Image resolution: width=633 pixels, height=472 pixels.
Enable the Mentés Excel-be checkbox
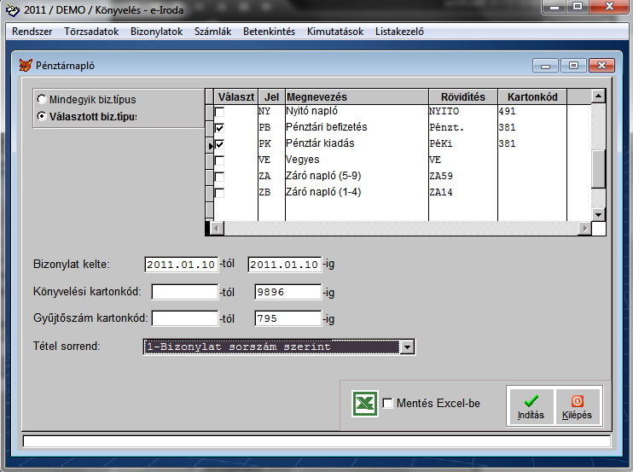(388, 404)
